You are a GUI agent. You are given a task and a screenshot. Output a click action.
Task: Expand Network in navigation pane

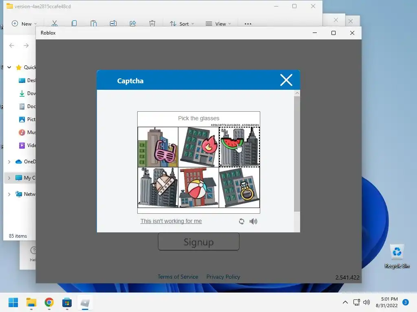tap(9, 194)
